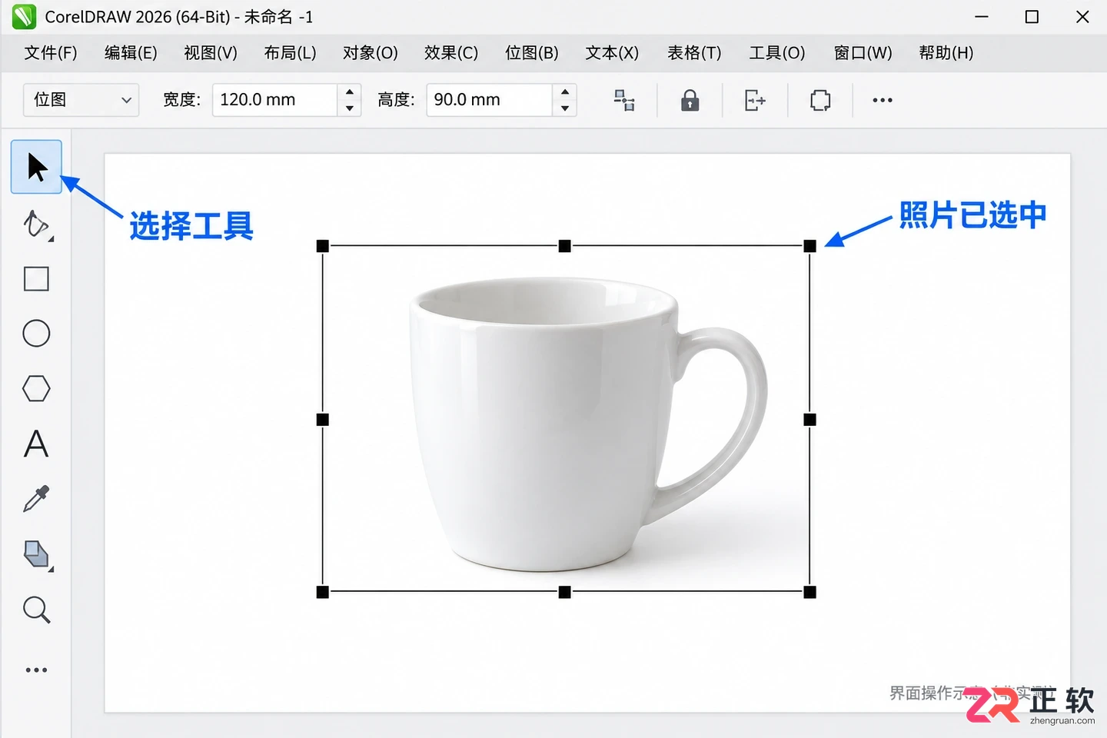1107x738 pixels.
Task: Open the 位图 object type dropdown
Action: coord(81,100)
